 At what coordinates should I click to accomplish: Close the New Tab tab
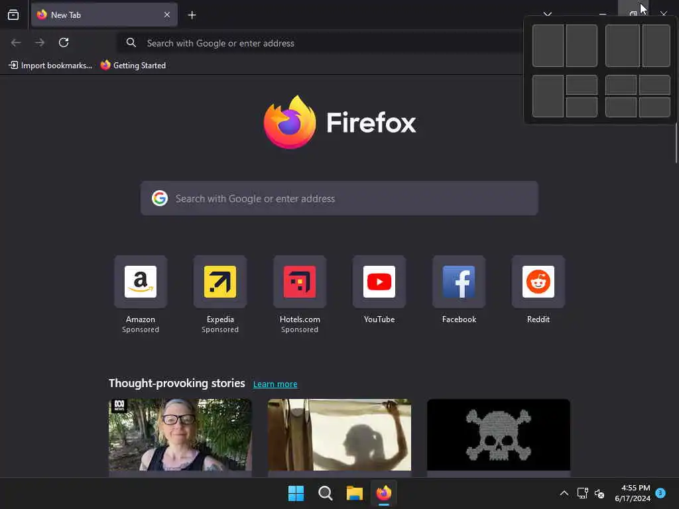point(166,15)
